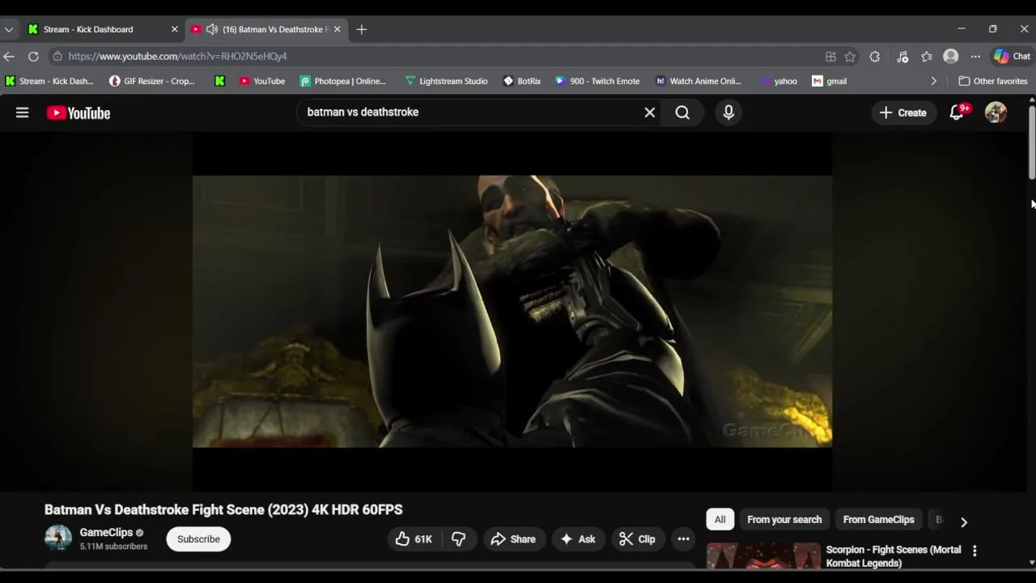Open Photopea Online bookmark
This screenshot has width=1036, height=583.
342,81
